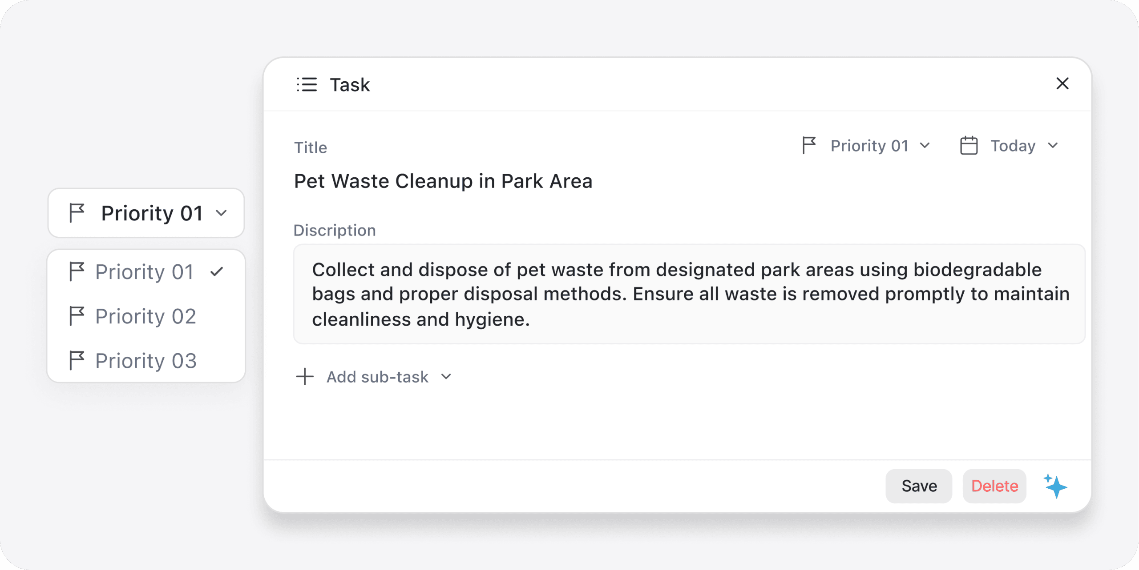Image resolution: width=1139 pixels, height=570 pixels.
Task: Click the task list icon beside Task
Action: click(x=307, y=84)
